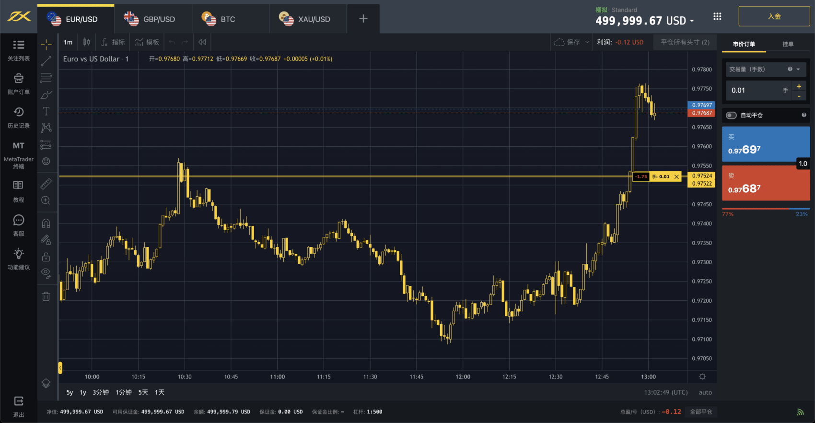Toggle the auto close position switch
This screenshot has width=815, height=423.
pyautogui.click(x=731, y=115)
